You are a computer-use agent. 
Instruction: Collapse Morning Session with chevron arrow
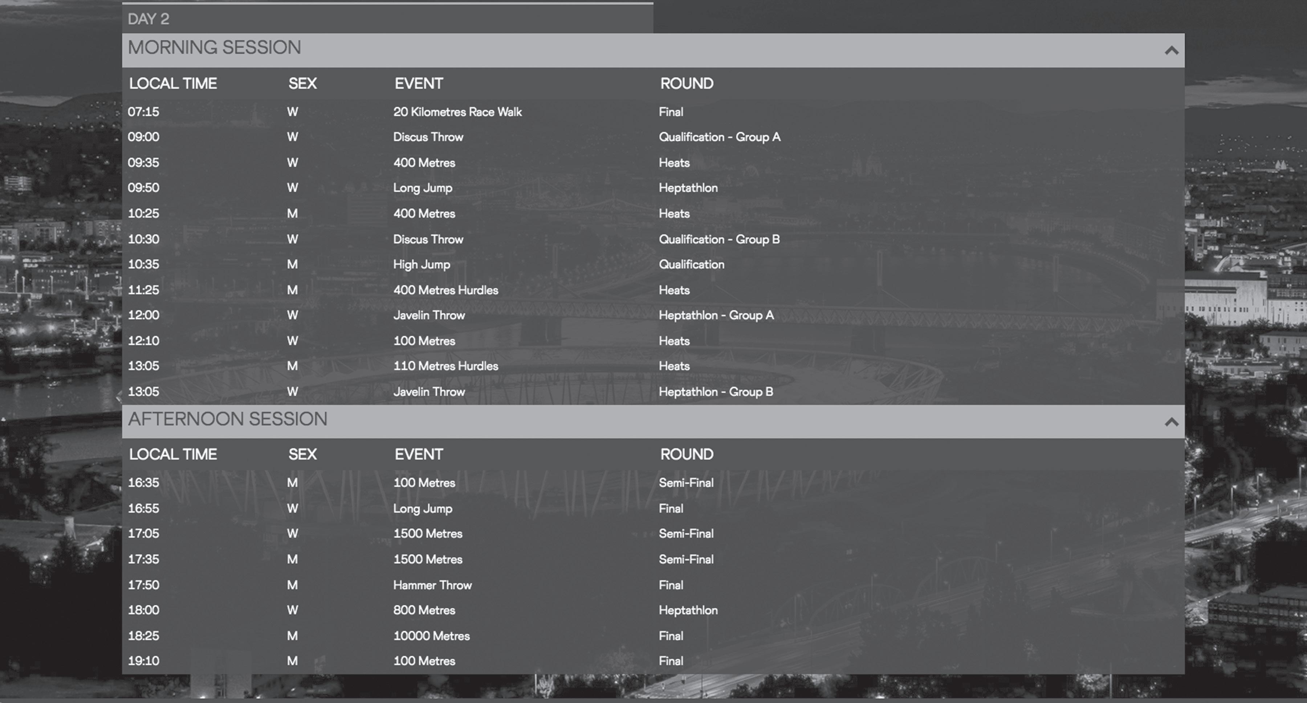[x=1171, y=51]
